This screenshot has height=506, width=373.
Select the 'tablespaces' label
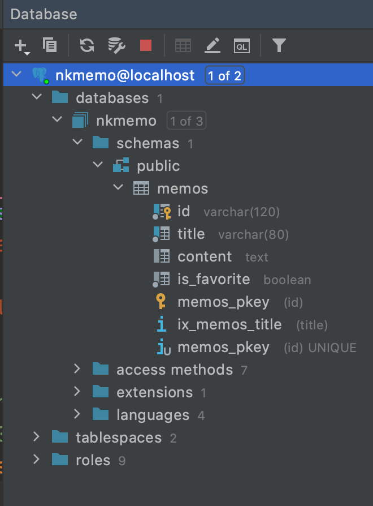(119, 438)
